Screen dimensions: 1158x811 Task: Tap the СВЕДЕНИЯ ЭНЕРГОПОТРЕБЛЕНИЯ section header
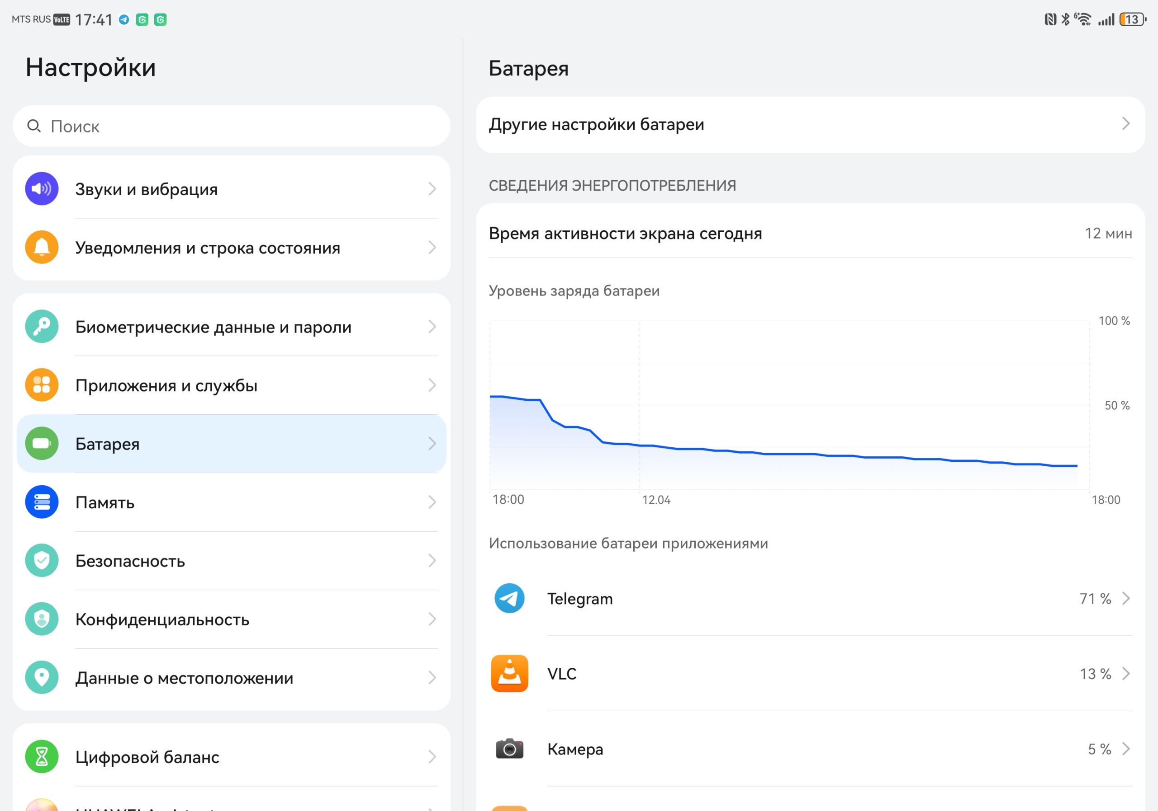click(612, 185)
